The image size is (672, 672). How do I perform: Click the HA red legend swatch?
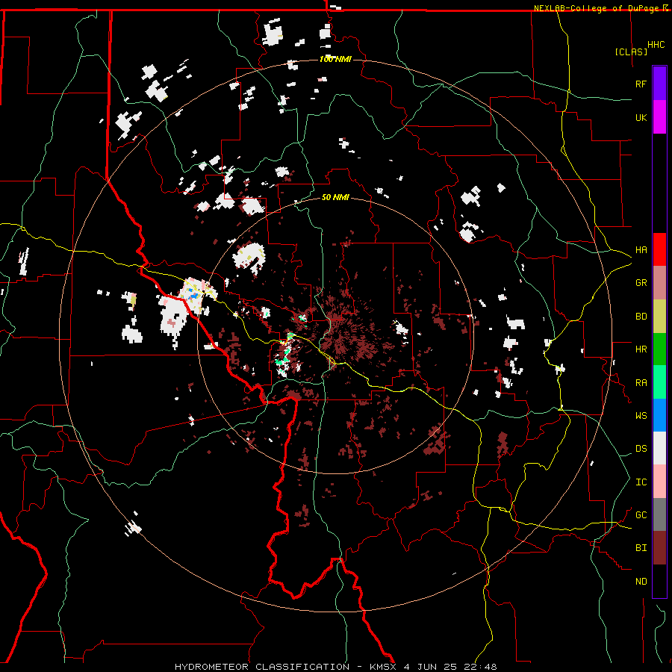(659, 249)
